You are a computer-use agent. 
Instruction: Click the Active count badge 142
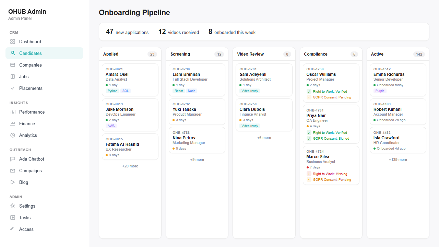tap(419, 54)
